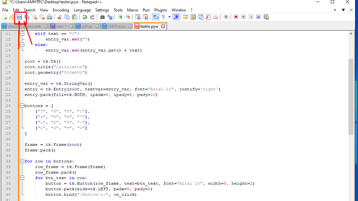Collapse the for loop fold at line 34
This screenshot has height=201, width=358.
(x=22, y=161)
